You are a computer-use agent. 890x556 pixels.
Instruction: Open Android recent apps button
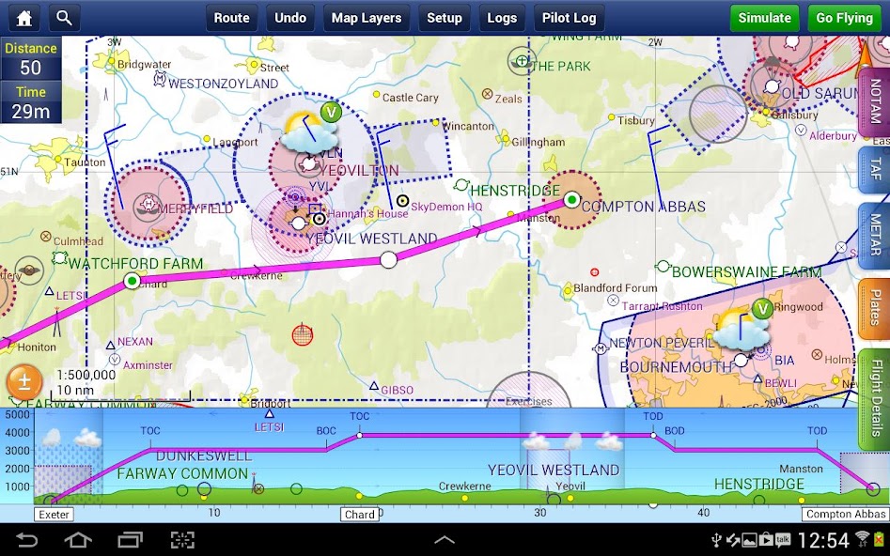pyautogui.click(x=130, y=540)
